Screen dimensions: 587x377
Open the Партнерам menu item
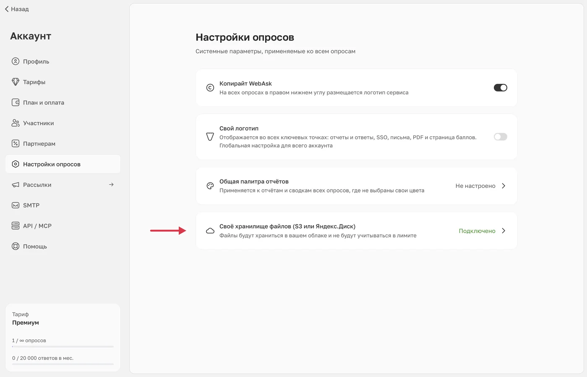tap(63, 143)
